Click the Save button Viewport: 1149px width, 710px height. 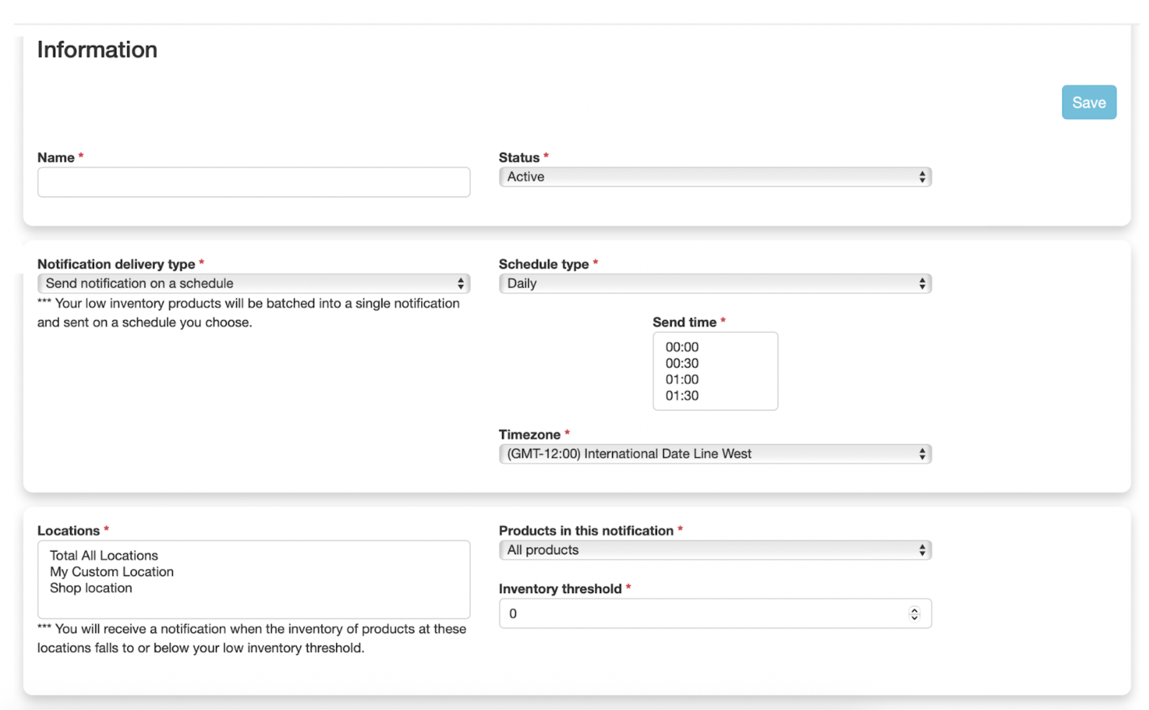[x=1088, y=102]
